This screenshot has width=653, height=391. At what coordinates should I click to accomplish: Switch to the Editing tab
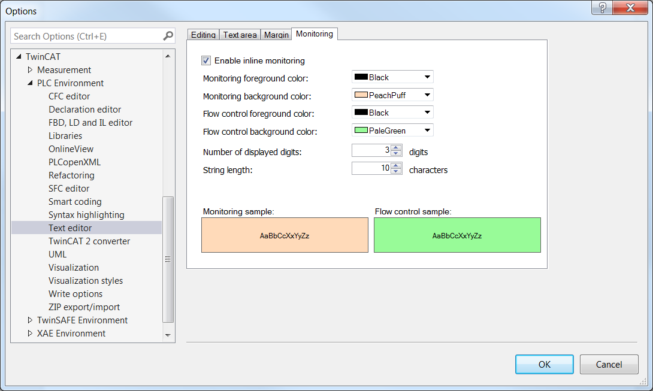click(203, 35)
